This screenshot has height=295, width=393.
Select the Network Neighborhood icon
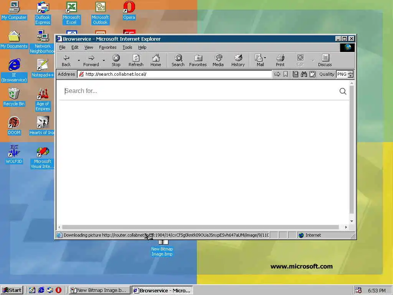[42, 42]
